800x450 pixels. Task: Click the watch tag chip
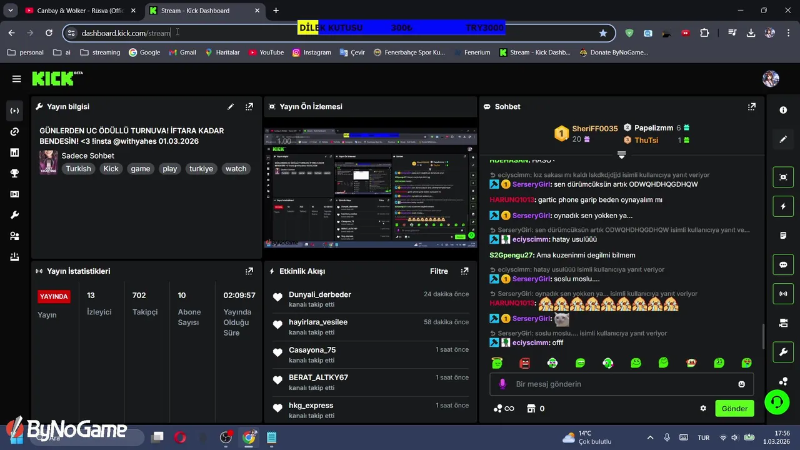coord(236,169)
